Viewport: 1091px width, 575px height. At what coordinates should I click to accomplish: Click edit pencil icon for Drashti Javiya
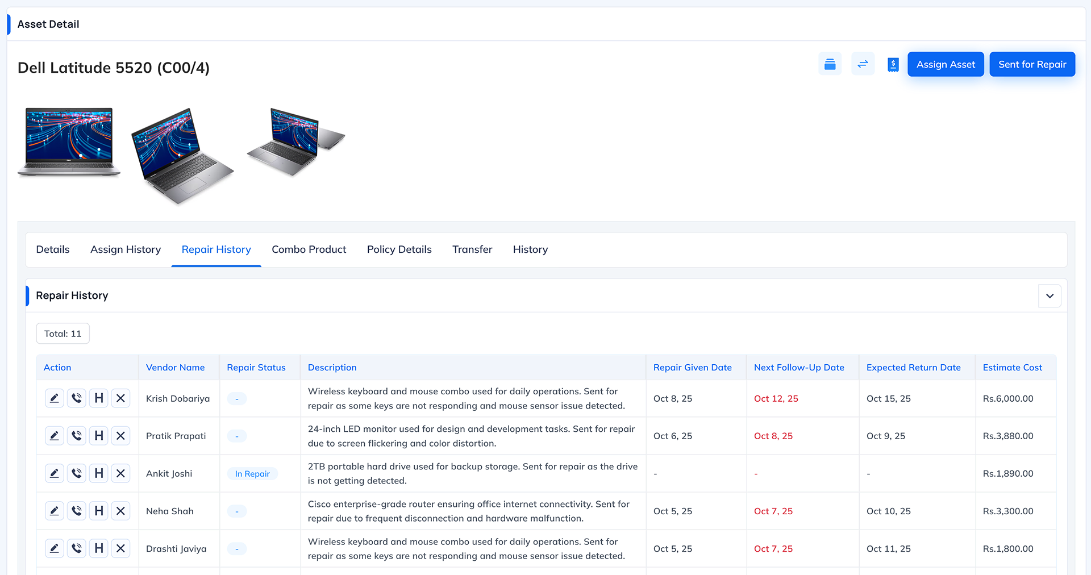click(54, 548)
